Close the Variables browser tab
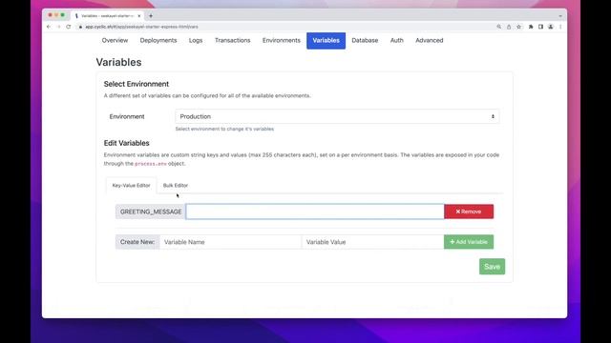Viewport: 611px width, 343px height. (x=139, y=16)
